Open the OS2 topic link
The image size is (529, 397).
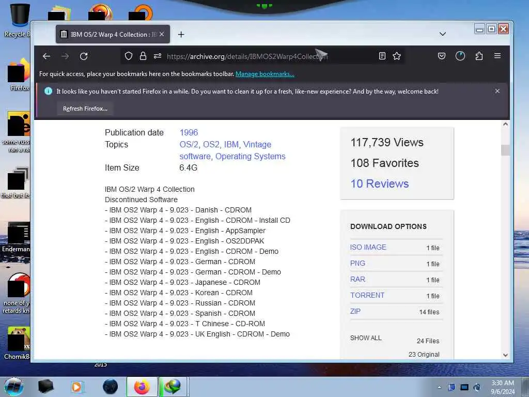[x=211, y=144]
